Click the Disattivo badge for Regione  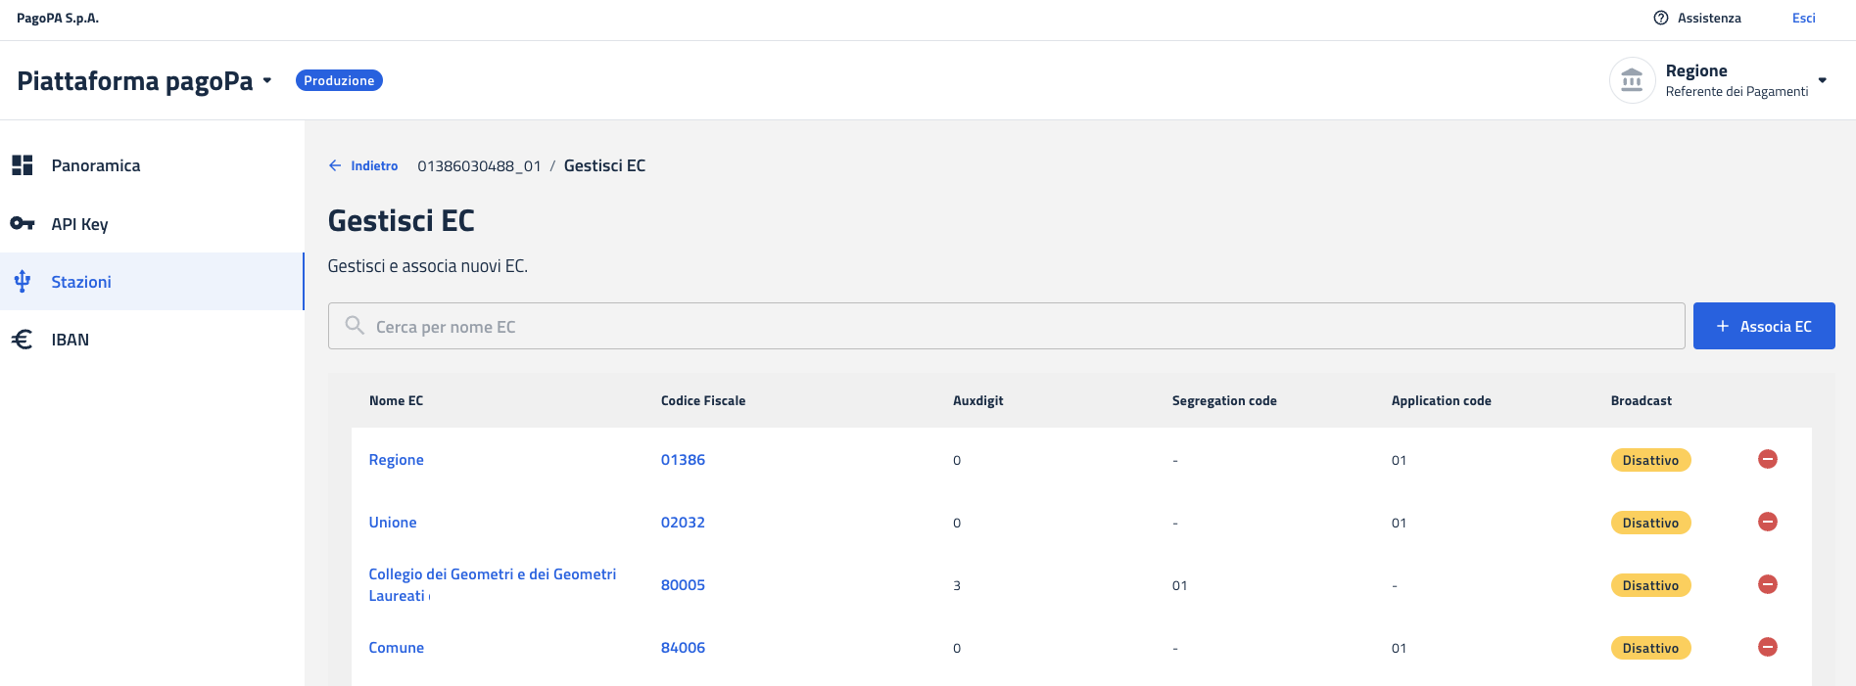(1650, 460)
